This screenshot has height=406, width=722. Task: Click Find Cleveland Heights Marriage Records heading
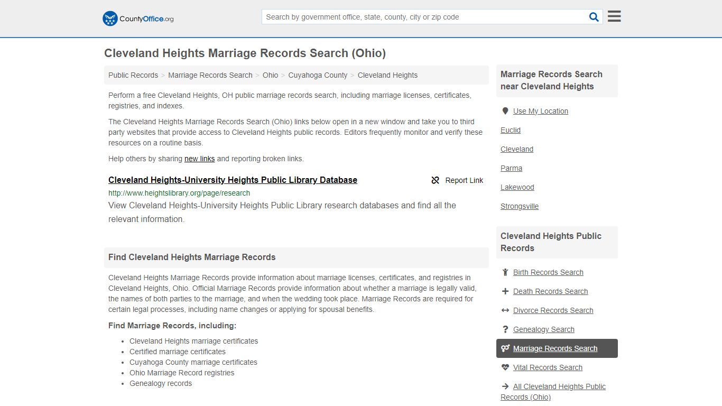[x=192, y=257]
